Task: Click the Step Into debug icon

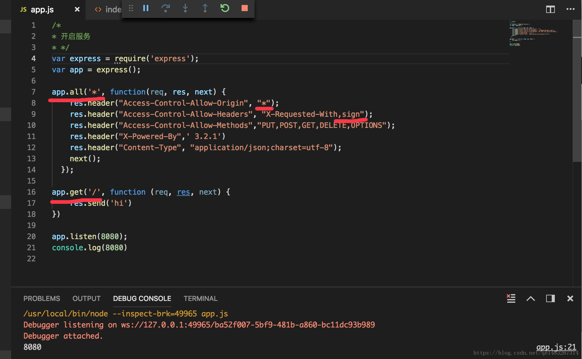Action: 185,8
